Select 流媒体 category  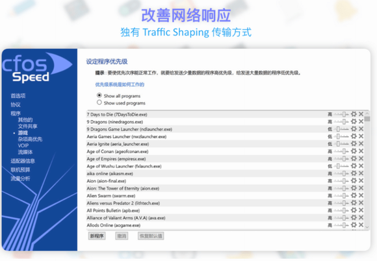coord(25,152)
